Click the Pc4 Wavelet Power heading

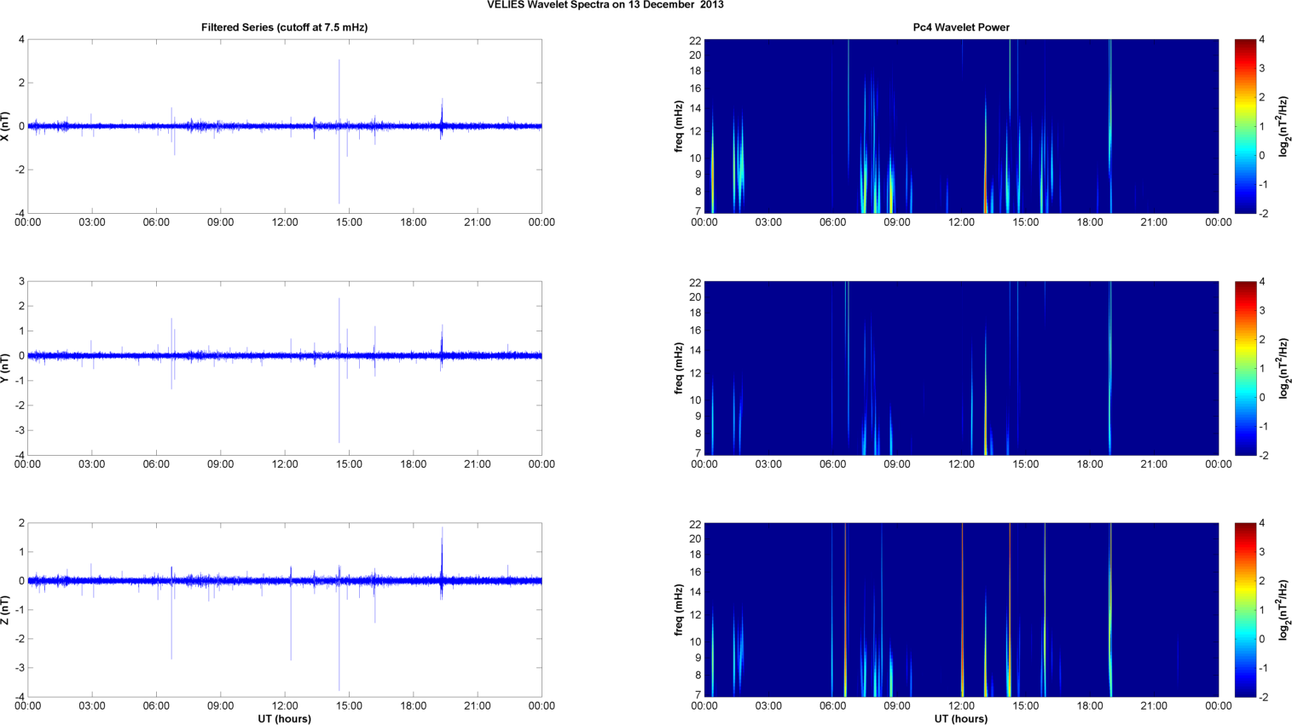(960, 27)
